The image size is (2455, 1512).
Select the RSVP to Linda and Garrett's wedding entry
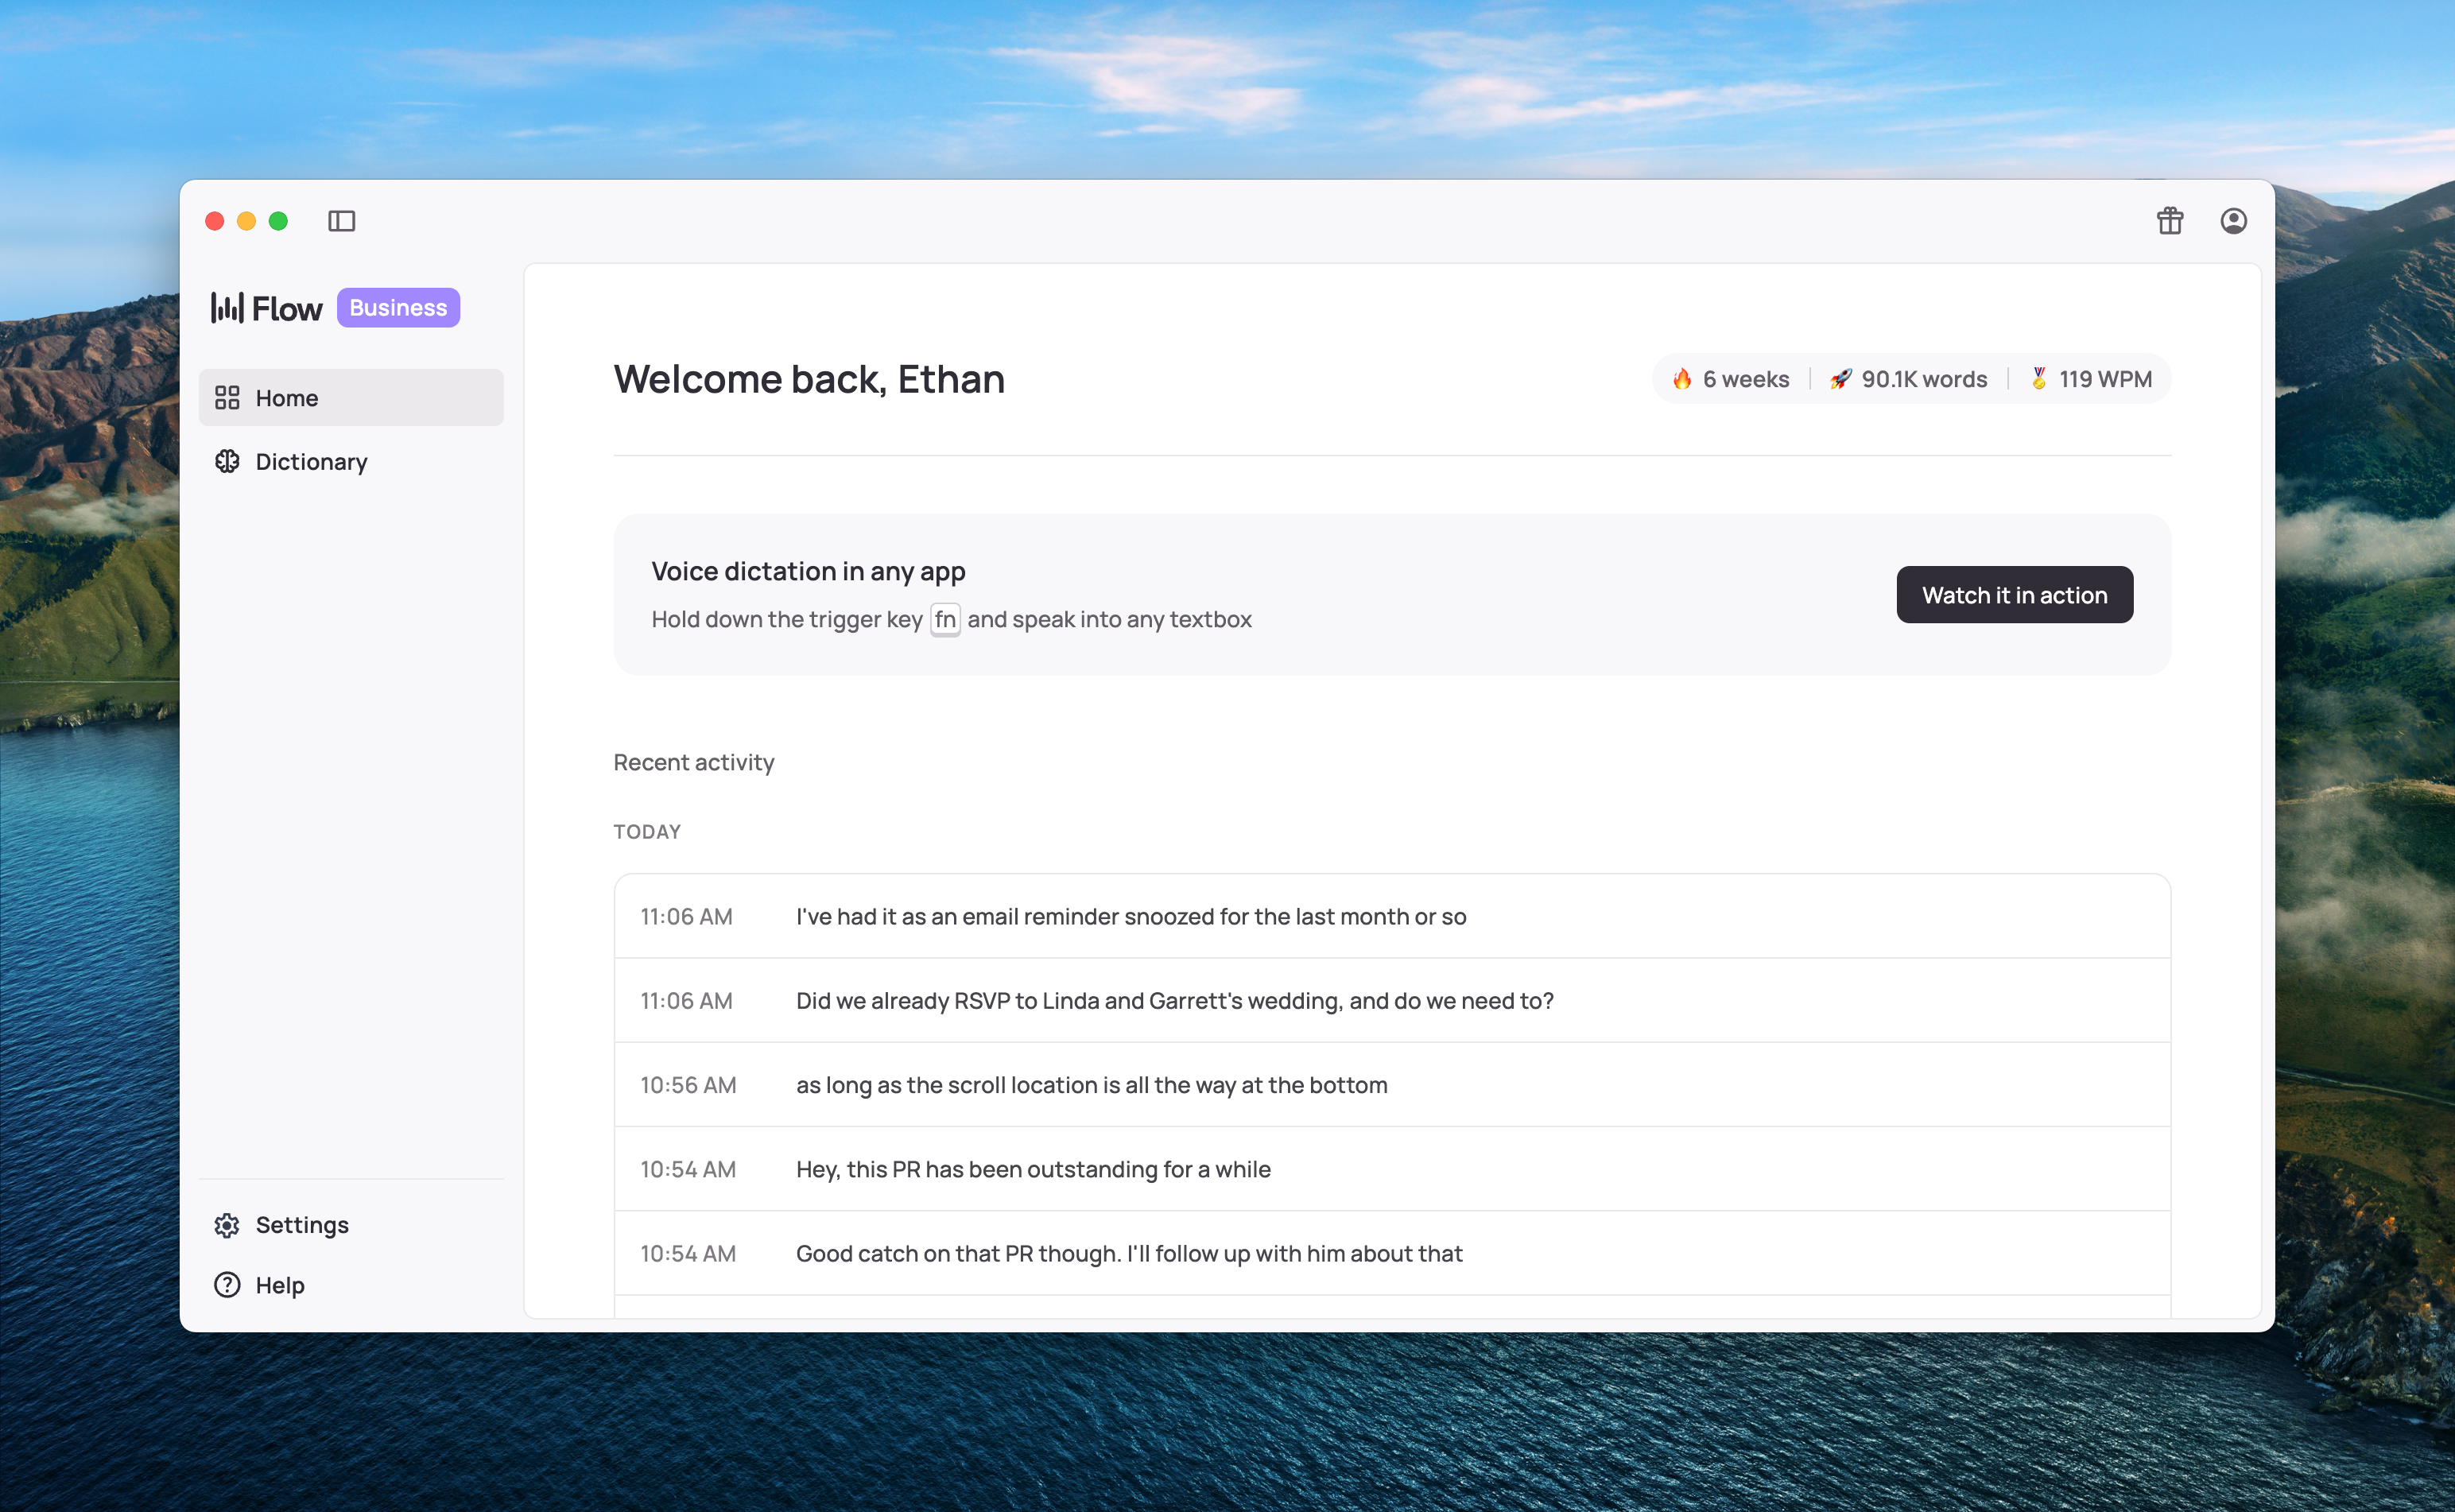click(x=1392, y=1001)
